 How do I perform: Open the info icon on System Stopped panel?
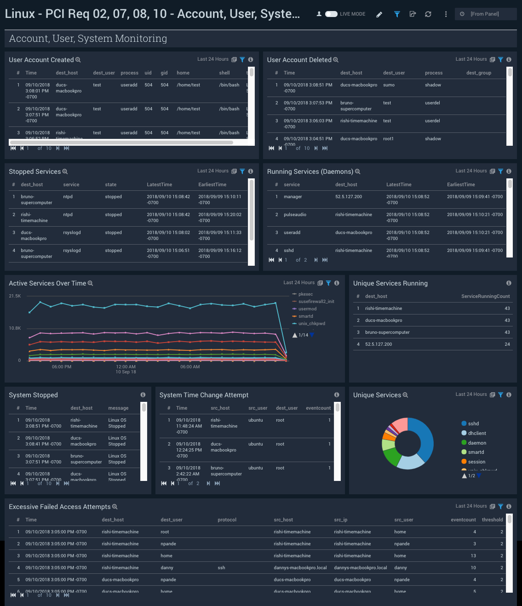click(x=143, y=394)
